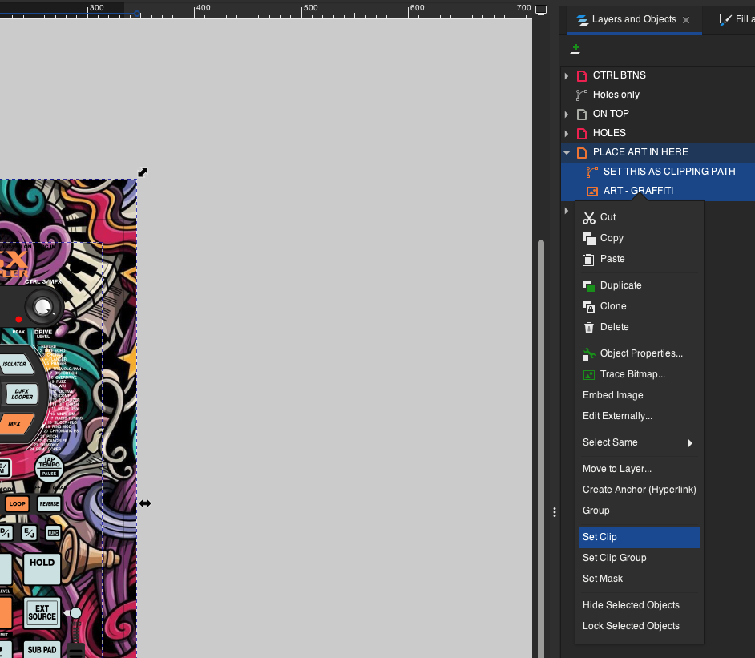The height and width of the screenshot is (658, 755).
Task: Click the add layer plus icon
Action: (x=575, y=50)
